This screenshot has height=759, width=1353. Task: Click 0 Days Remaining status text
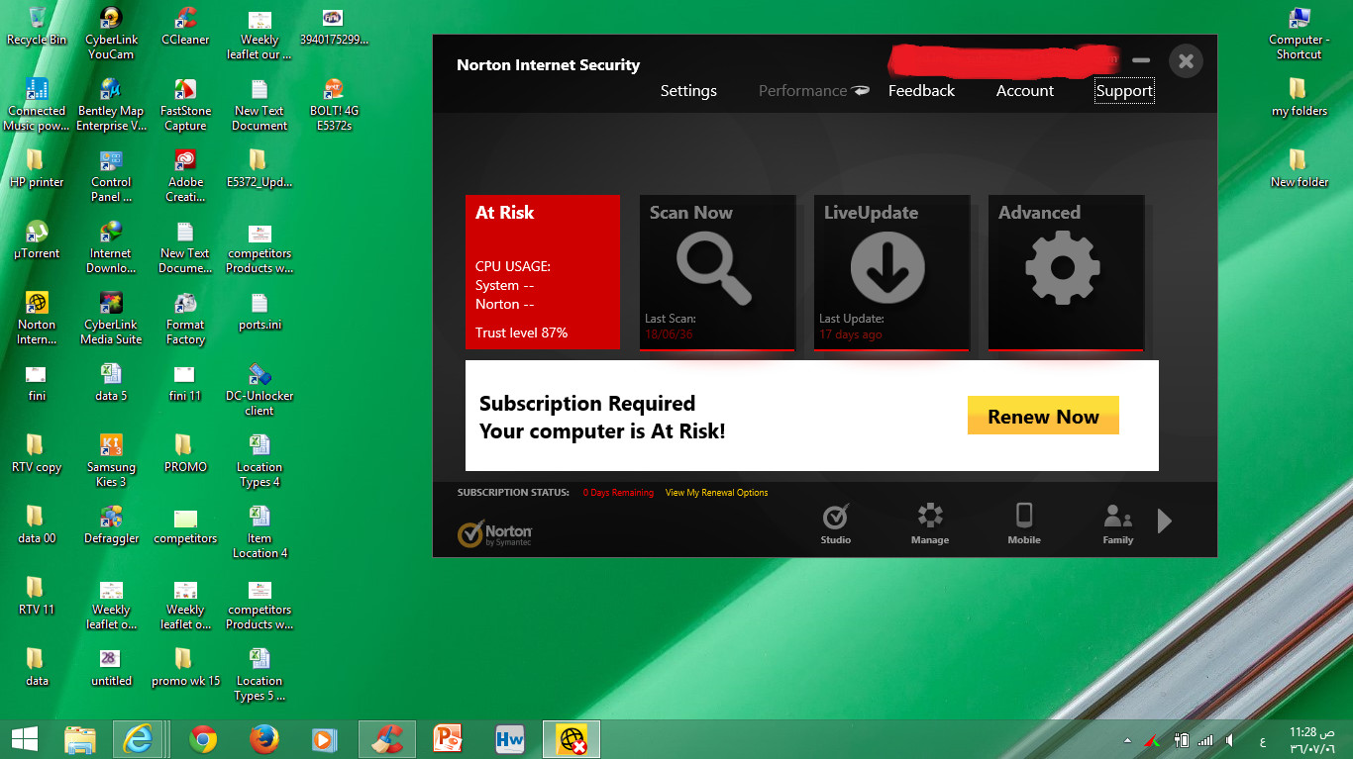pyautogui.click(x=618, y=493)
